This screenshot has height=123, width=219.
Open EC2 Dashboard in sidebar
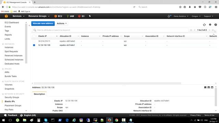click(12, 23)
